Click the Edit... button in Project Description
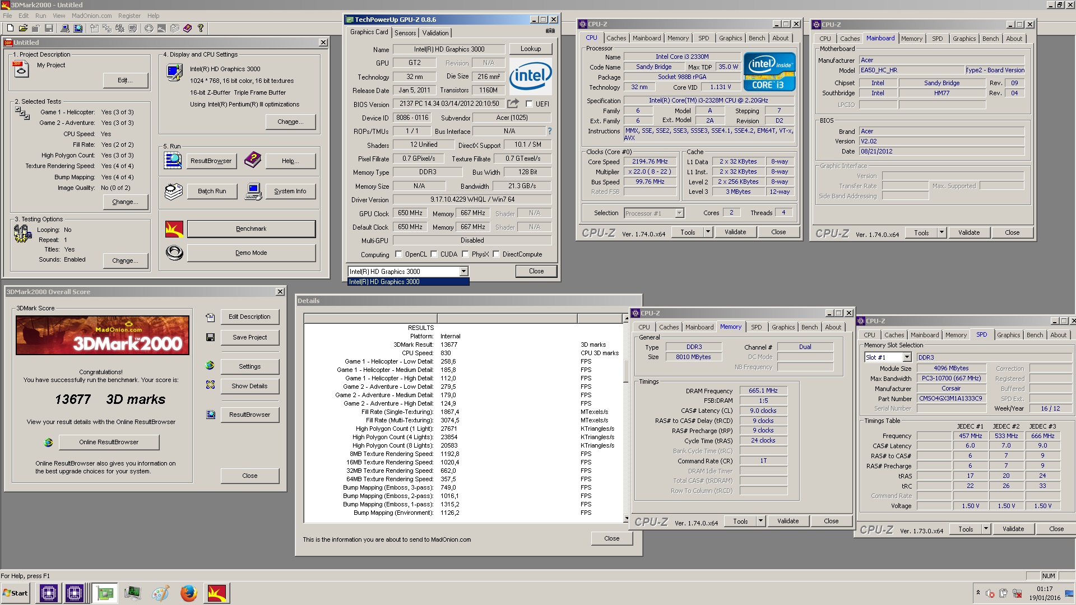The height and width of the screenshot is (605, 1076). tap(126, 80)
